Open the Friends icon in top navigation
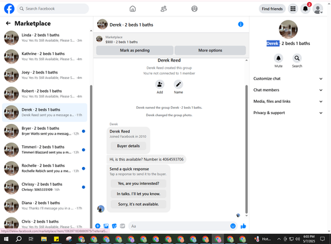 [x=164, y=9]
